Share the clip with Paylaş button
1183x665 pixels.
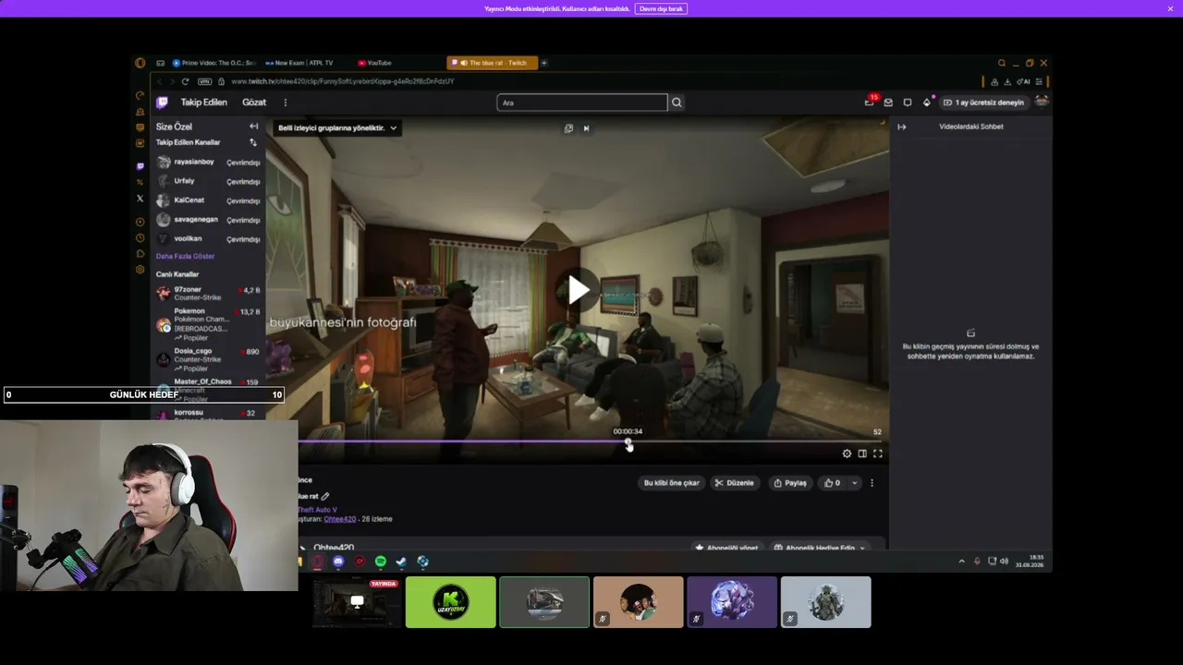(790, 483)
